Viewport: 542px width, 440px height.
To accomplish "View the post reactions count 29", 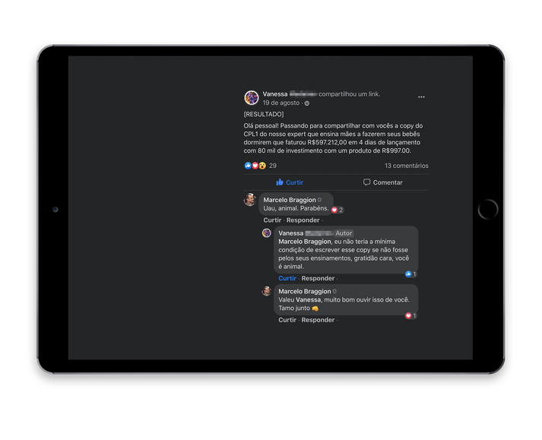I will point(273,166).
